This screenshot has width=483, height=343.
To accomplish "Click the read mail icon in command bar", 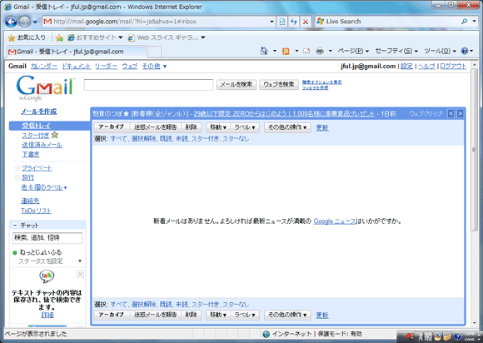I will [306, 51].
